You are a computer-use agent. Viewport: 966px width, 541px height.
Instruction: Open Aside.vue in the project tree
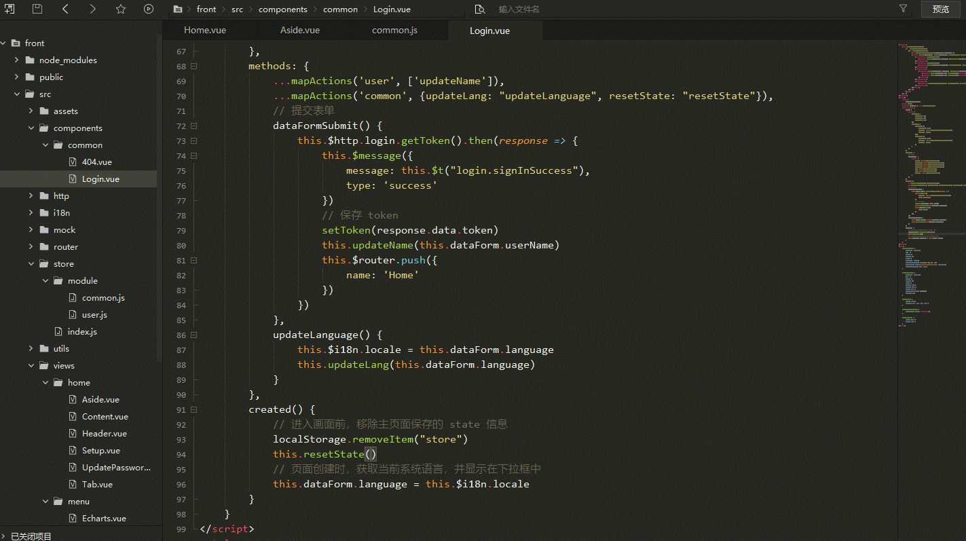click(100, 399)
